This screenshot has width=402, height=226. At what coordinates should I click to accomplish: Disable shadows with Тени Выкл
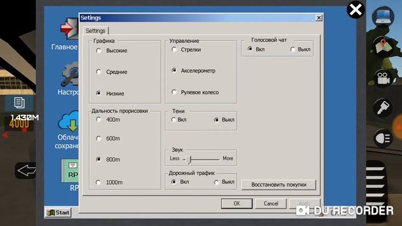216,120
